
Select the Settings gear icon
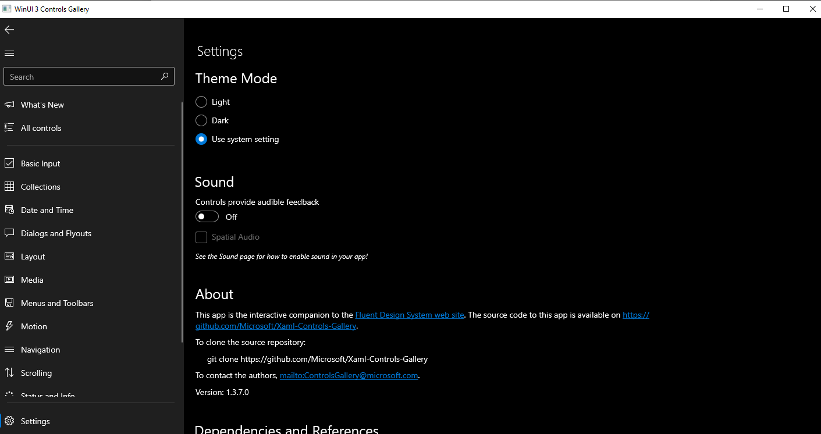pyautogui.click(x=9, y=421)
